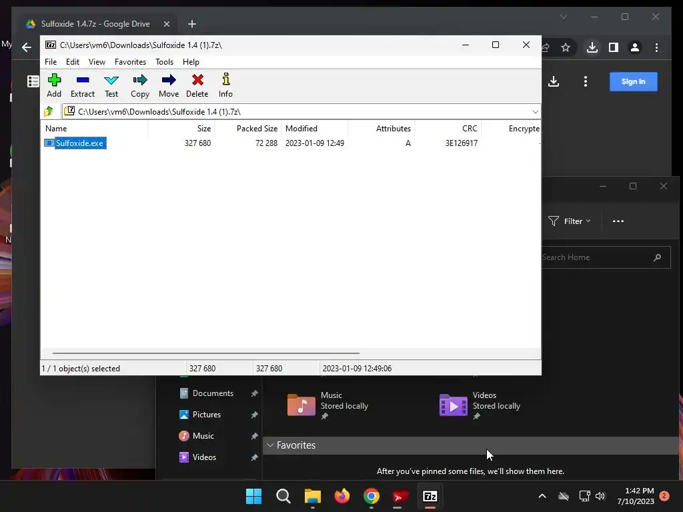Open Chrome tab search chevron
The height and width of the screenshot is (512, 683).
563,17
